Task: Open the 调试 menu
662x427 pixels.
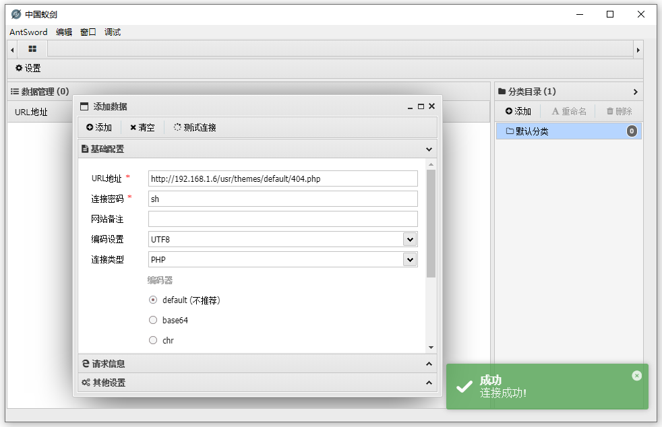Action: [113, 32]
